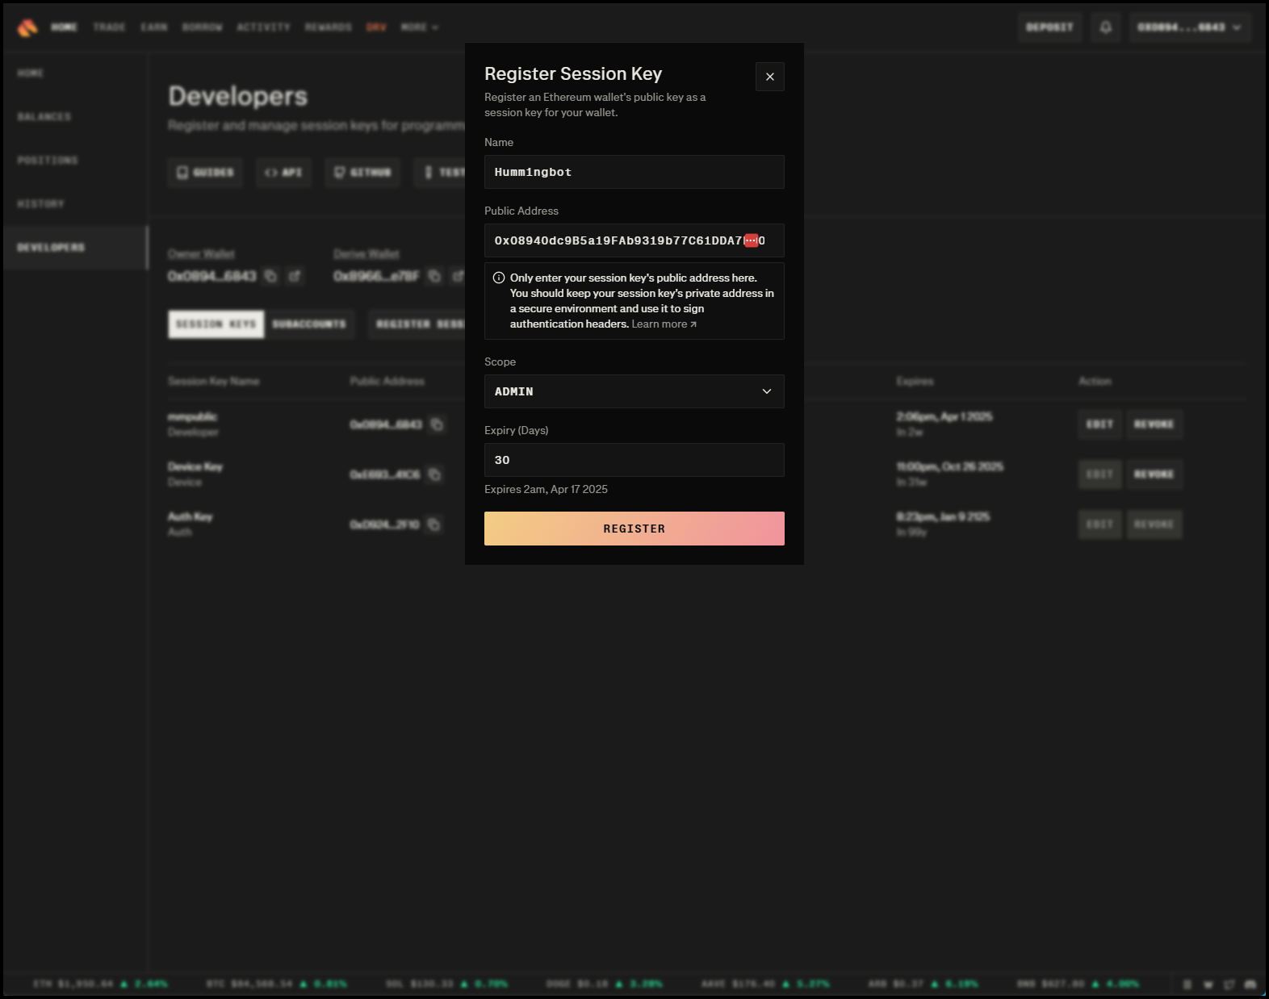Open Owner Wallet in external explorer
Screen dimensions: 1269x999
(x=295, y=276)
